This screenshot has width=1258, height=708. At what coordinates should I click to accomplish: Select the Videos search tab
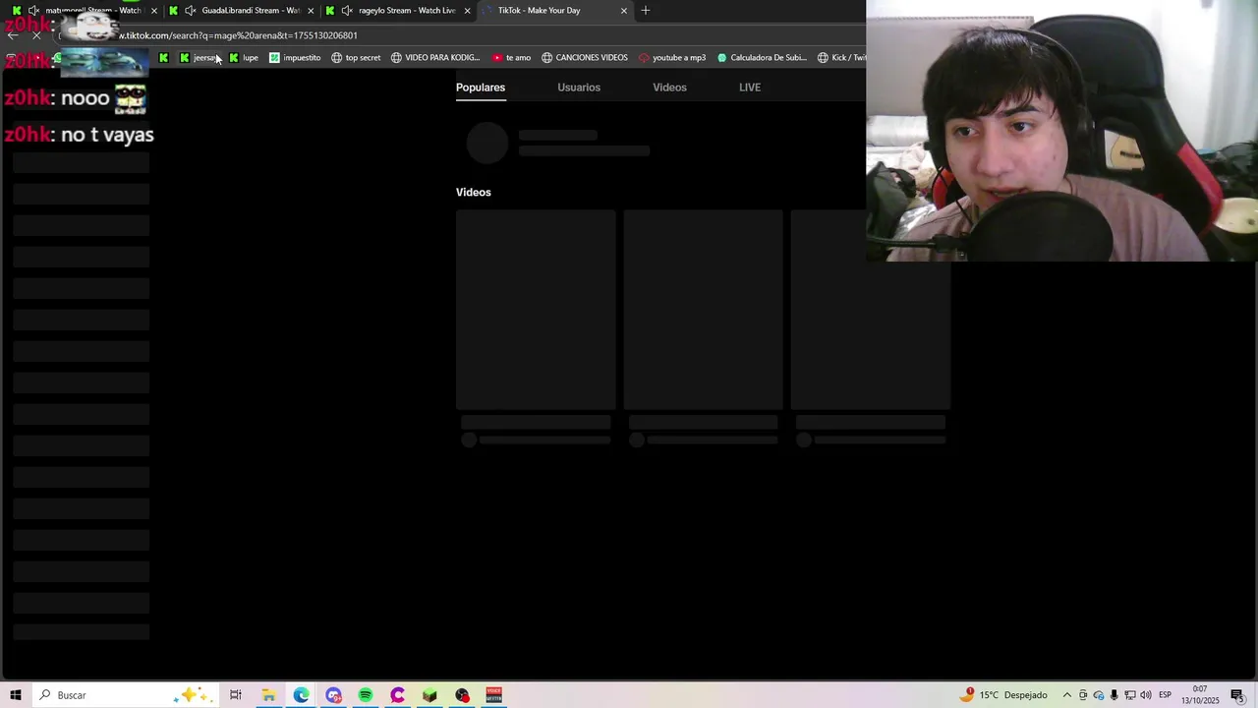[x=669, y=88]
